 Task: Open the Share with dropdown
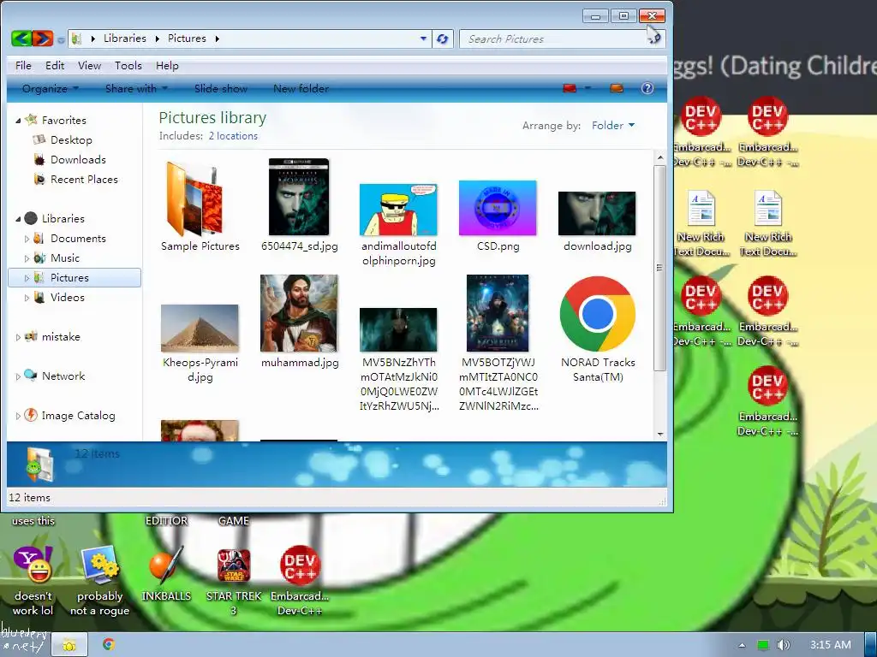[x=136, y=88]
